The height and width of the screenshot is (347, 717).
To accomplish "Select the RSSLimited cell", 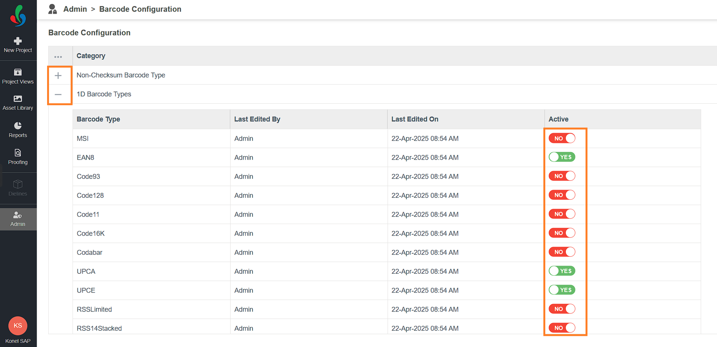I will (x=151, y=309).
